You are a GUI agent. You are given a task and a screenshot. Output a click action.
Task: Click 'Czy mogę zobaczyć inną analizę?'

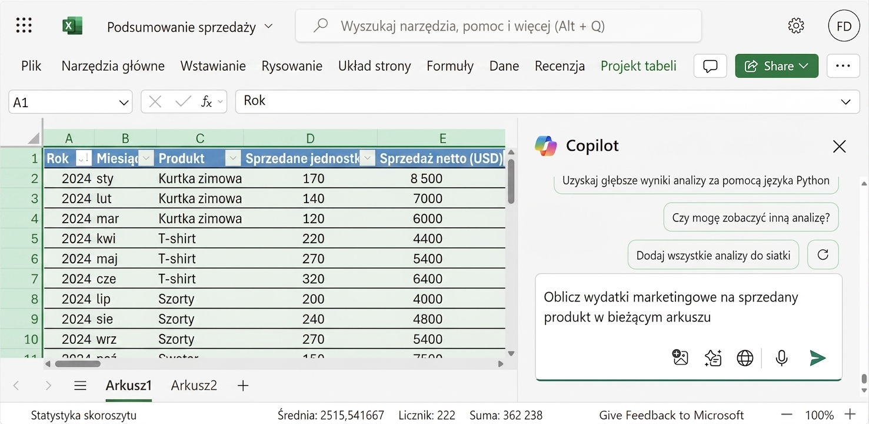click(x=751, y=218)
